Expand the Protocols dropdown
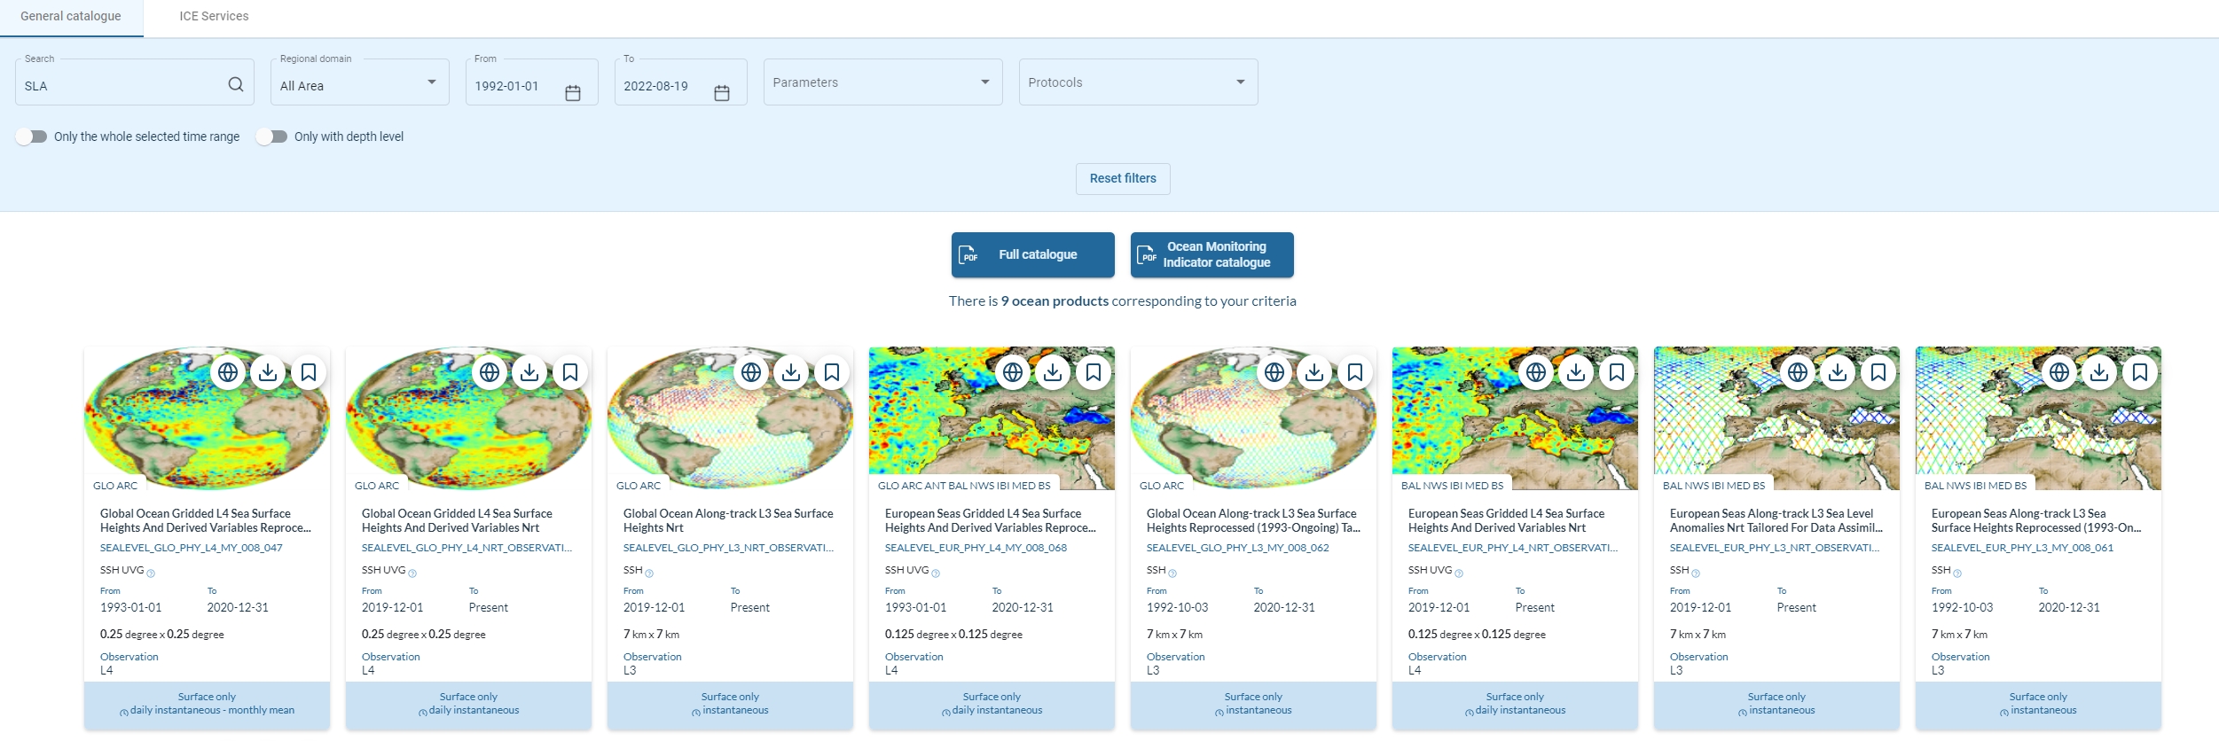The image size is (2219, 741). click(x=1139, y=82)
